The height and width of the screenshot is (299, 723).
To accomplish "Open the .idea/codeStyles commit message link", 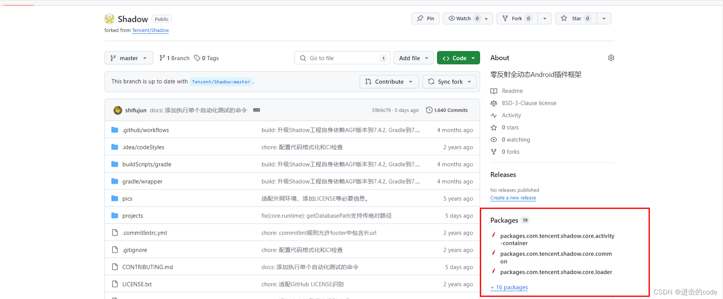I will tap(302, 147).
